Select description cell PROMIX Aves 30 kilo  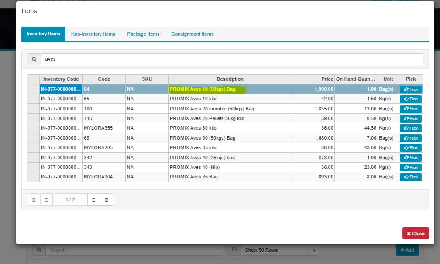tap(230, 128)
